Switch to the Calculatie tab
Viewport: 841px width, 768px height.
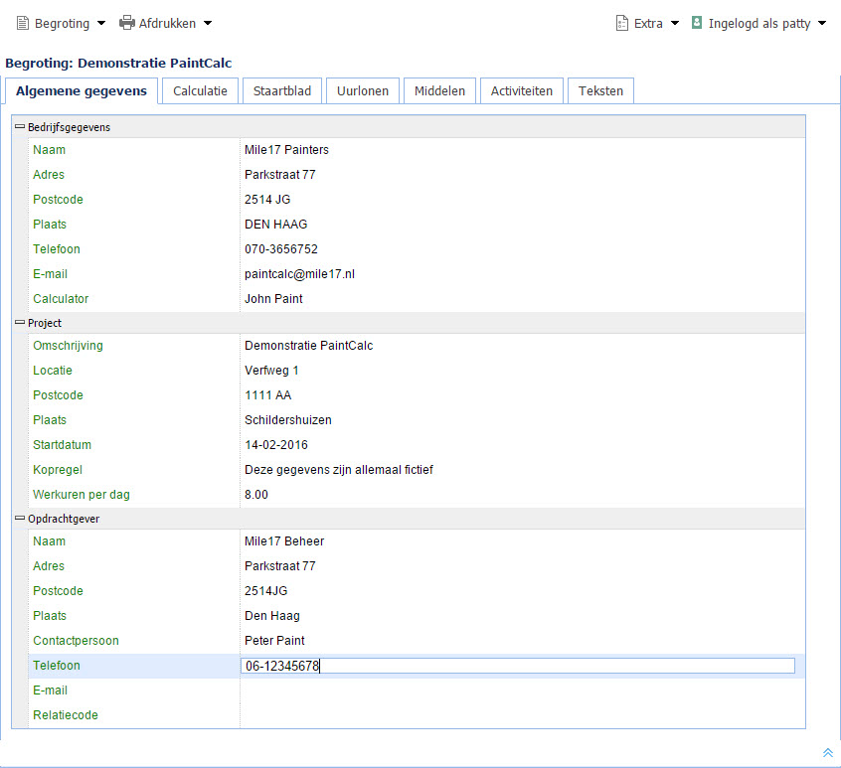(x=200, y=90)
